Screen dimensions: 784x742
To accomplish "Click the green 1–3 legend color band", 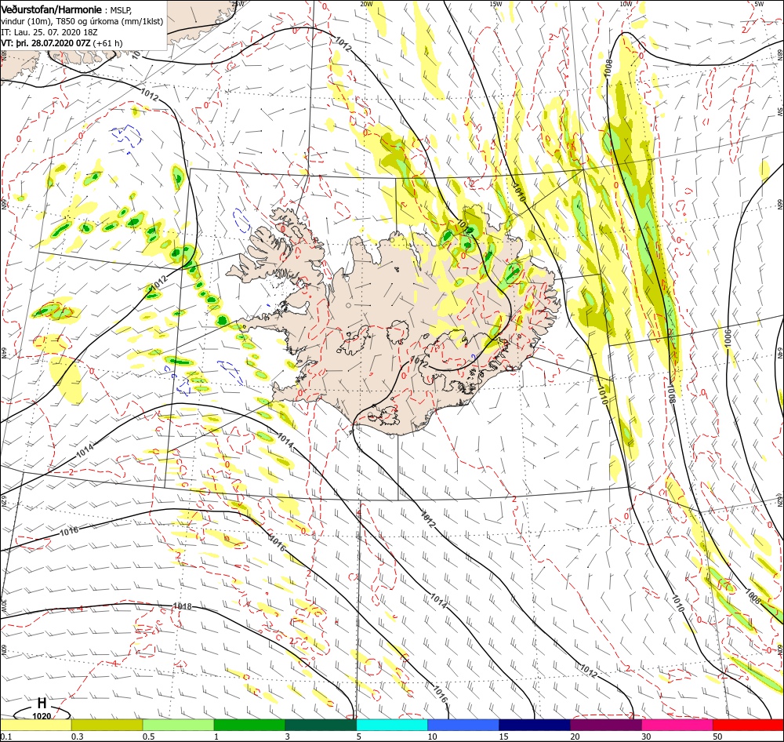I will 249,725.
